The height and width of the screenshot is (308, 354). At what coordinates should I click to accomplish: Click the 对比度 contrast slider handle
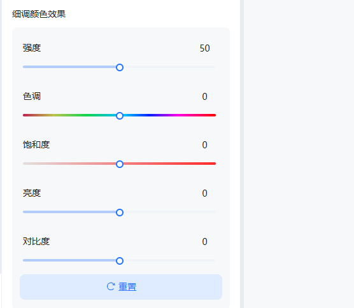tap(120, 261)
